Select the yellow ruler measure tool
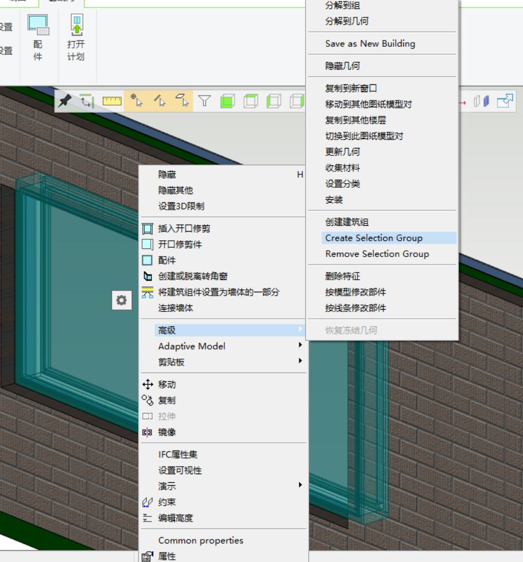The width and height of the screenshot is (523, 562). click(x=112, y=101)
